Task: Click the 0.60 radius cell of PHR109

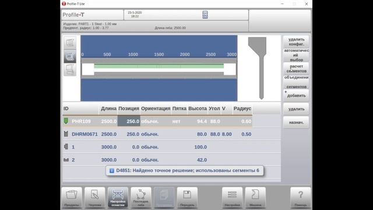Action: (246, 121)
